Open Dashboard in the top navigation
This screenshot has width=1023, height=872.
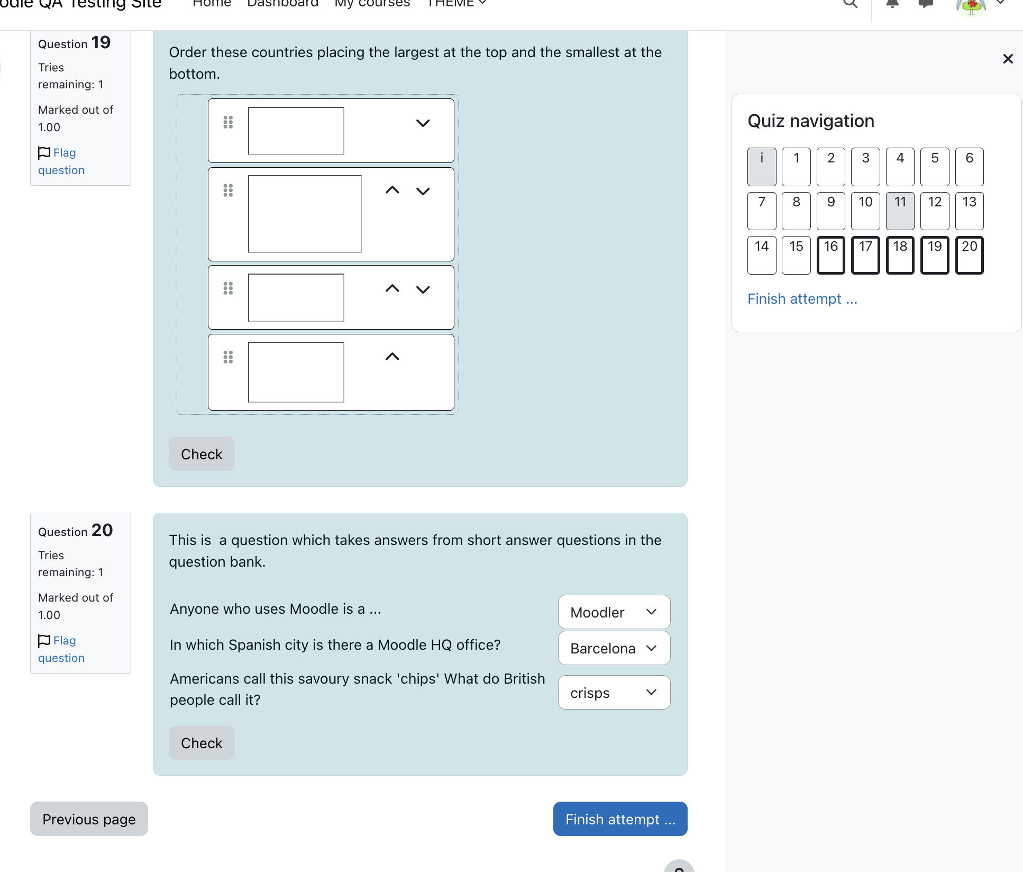pos(283,3)
